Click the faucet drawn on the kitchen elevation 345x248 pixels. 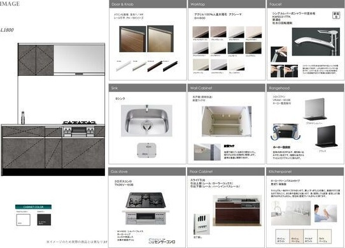coord(22,118)
